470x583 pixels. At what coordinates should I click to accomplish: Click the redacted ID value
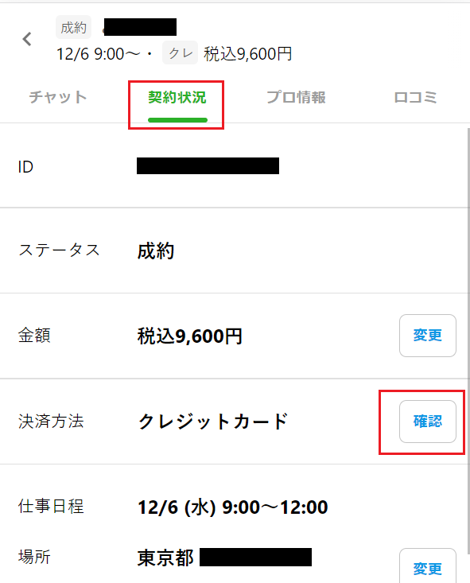pyautogui.click(x=208, y=165)
